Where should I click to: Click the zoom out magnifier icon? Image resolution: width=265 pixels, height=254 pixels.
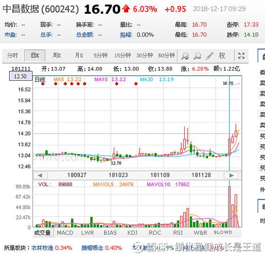point(197,56)
